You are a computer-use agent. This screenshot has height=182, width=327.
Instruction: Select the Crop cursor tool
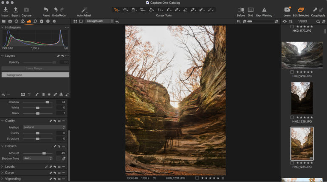143,9
